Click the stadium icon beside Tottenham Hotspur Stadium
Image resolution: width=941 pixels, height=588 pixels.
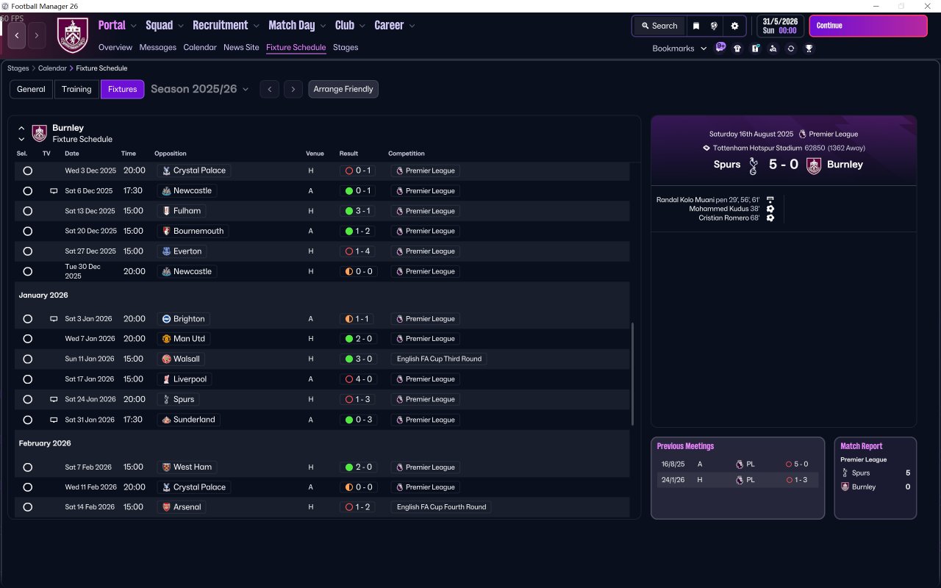click(x=706, y=148)
